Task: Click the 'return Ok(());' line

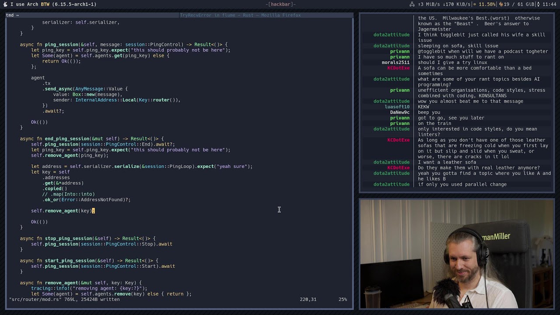Action: [x=61, y=61]
